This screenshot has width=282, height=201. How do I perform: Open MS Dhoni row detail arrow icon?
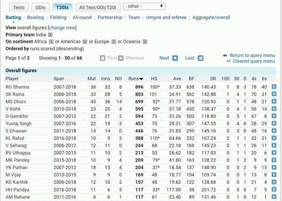274,101
